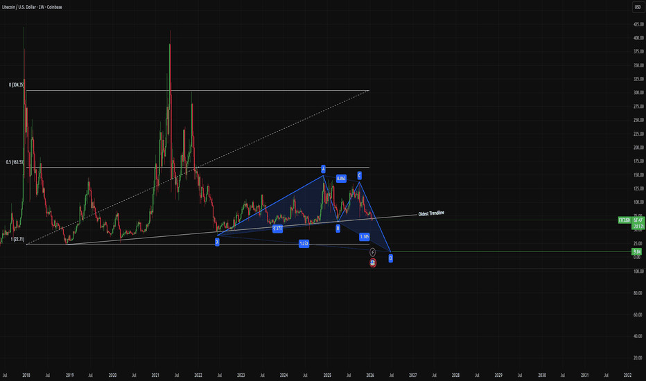
Task: Open the USD currency selector
Action: (636, 7)
